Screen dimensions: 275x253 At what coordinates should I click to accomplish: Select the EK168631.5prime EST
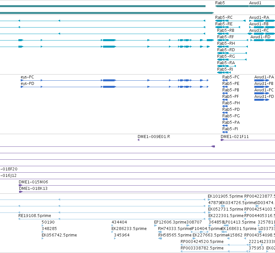point(239,229)
